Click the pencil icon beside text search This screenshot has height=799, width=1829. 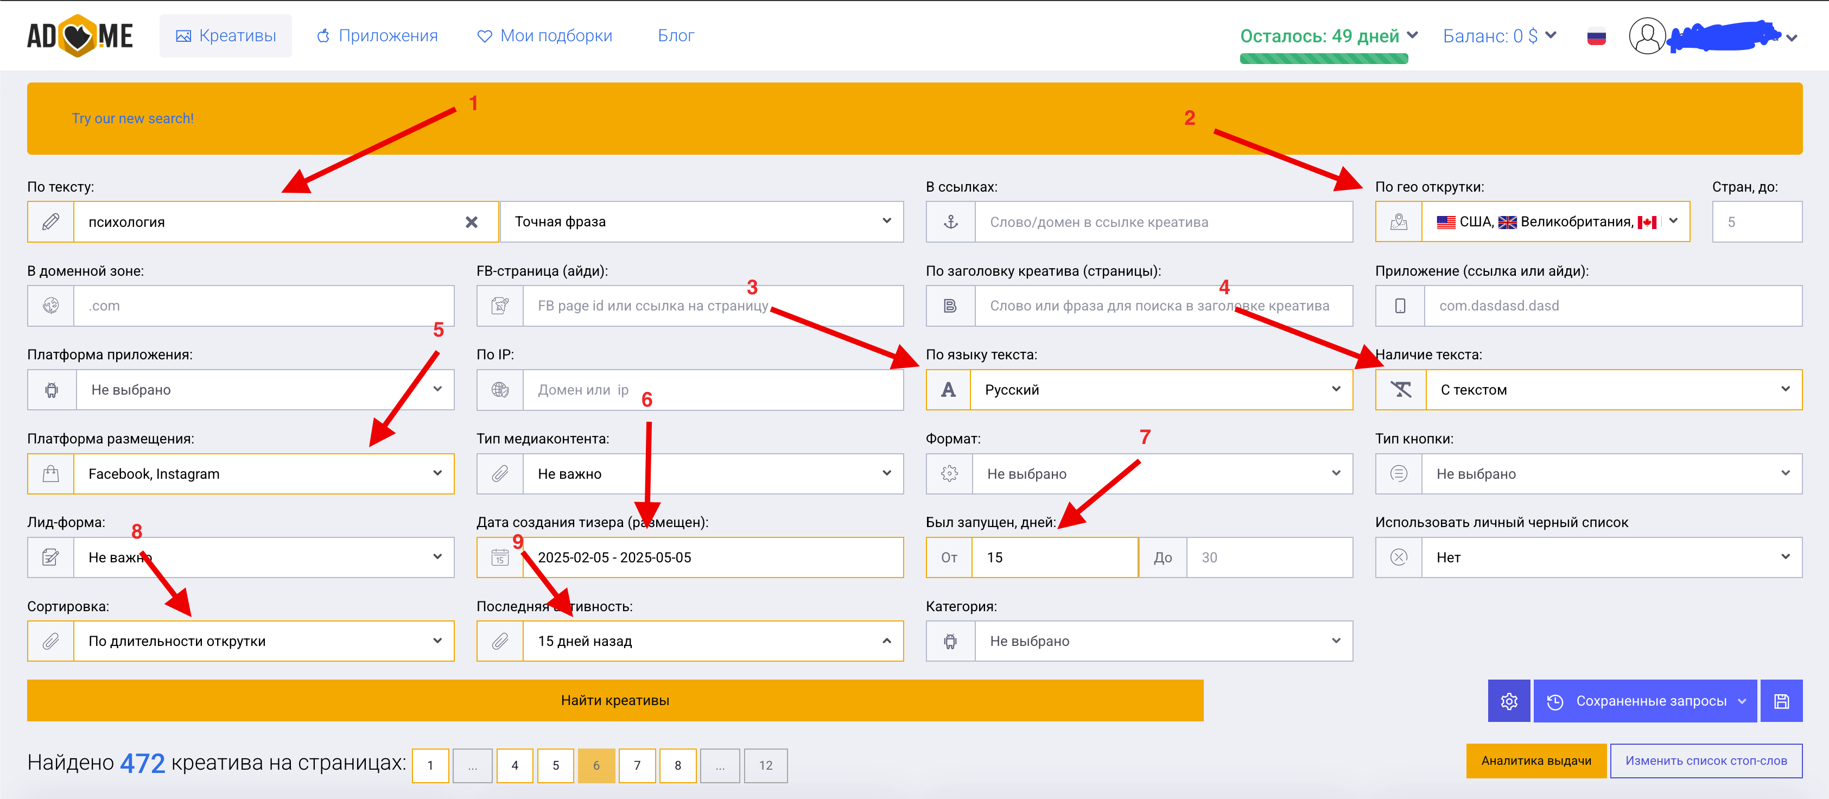(x=50, y=223)
